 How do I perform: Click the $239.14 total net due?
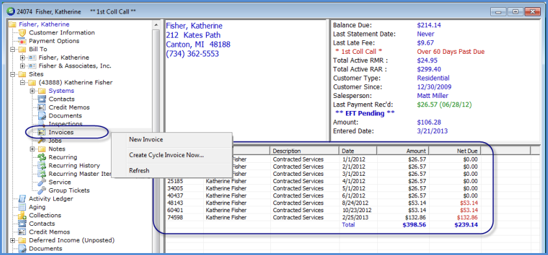coord(466,225)
